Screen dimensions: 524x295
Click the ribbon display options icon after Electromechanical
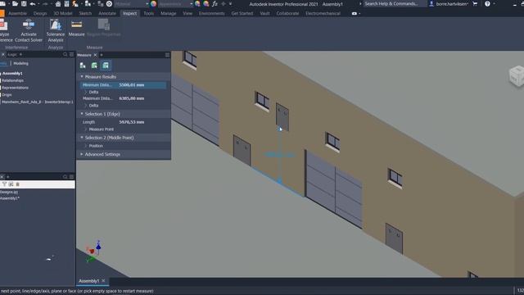pos(355,14)
